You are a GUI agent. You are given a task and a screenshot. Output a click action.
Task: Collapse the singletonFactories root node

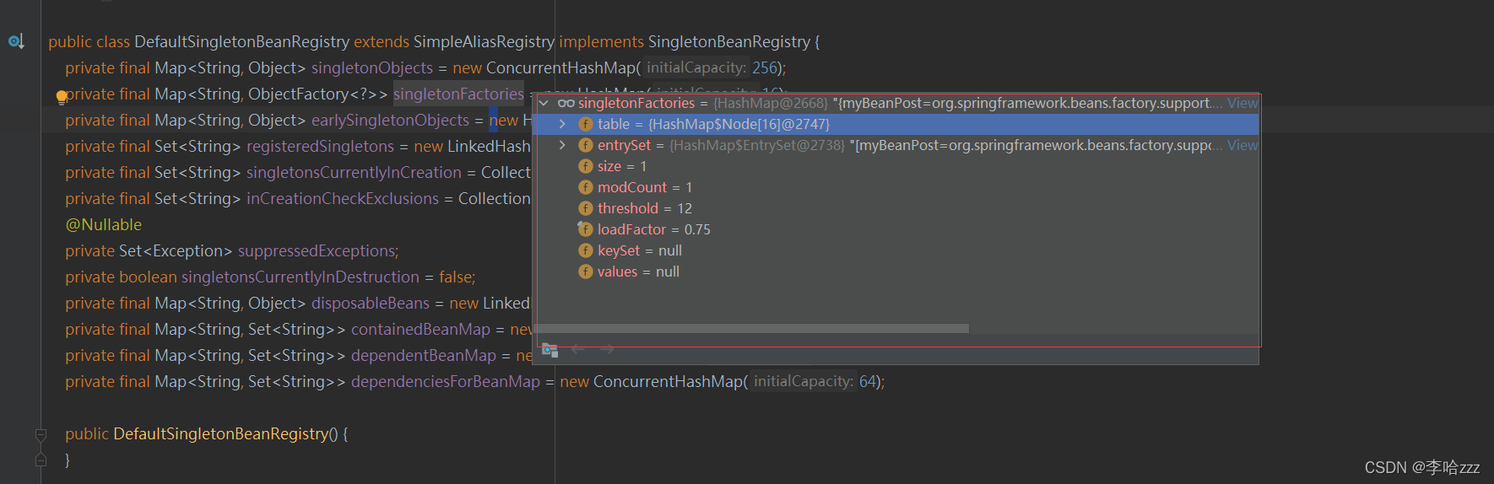544,103
